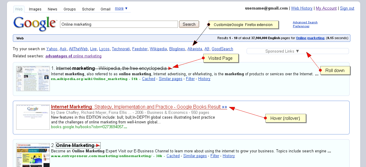Screen dimensions: 366x167
Task: Open Preferences link
Action: pos(301,26)
